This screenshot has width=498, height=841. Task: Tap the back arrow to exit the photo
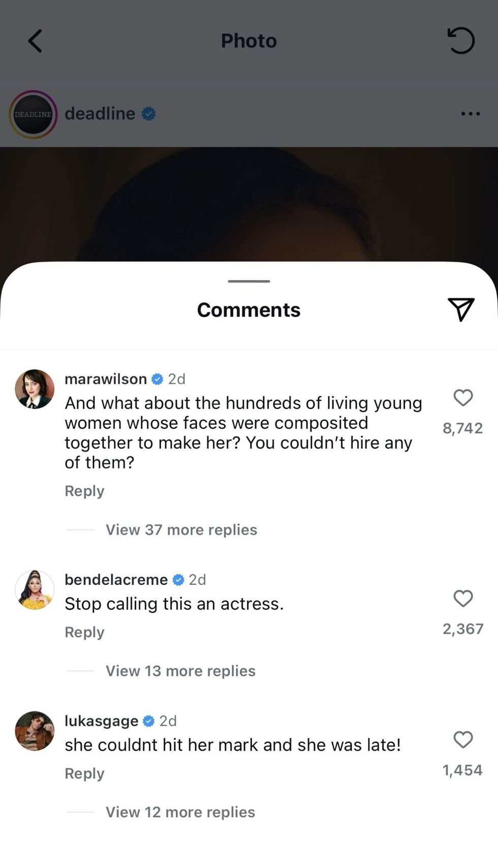point(35,41)
